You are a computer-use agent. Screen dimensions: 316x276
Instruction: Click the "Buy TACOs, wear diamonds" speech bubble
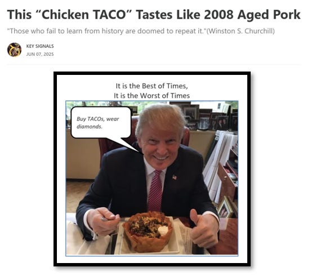click(101, 122)
